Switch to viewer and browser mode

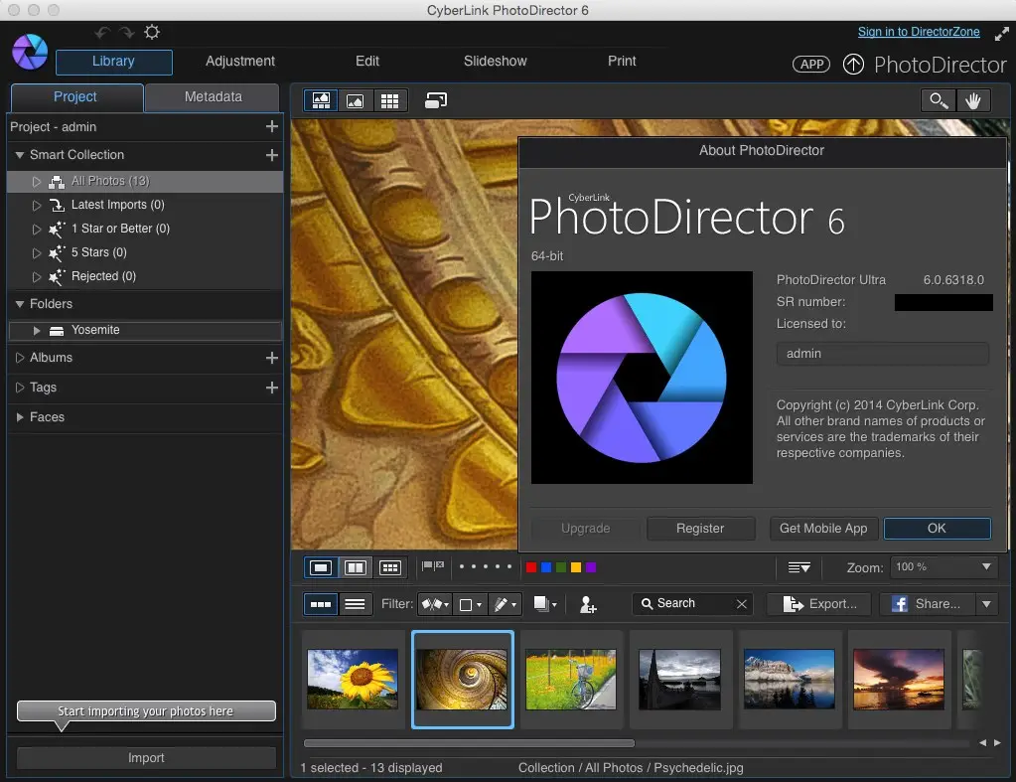tap(322, 100)
